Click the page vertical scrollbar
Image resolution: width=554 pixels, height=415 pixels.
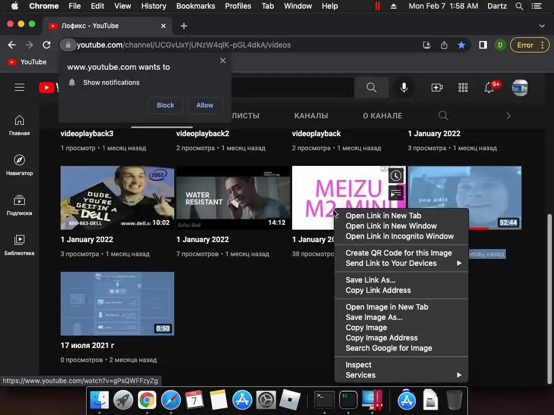550,298
